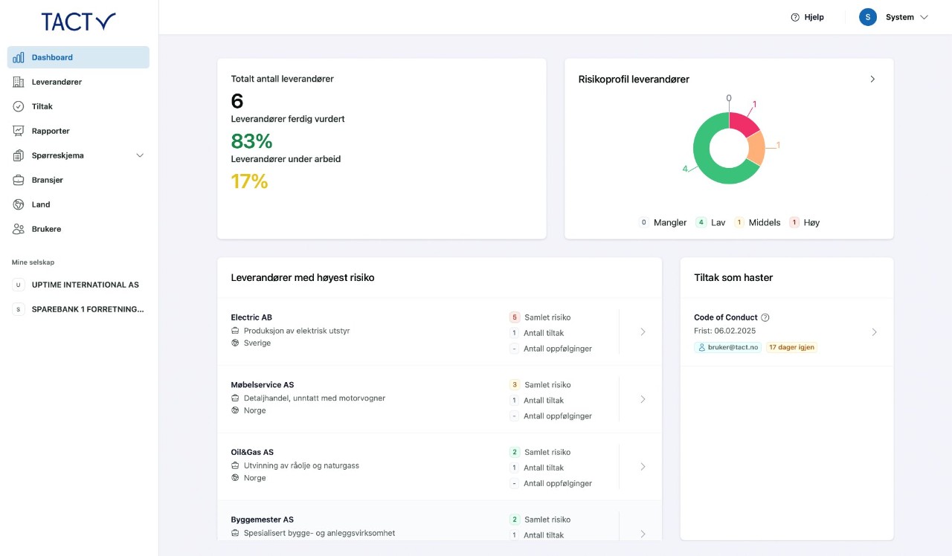Click the Rapporter presentation icon

tap(19, 131)
